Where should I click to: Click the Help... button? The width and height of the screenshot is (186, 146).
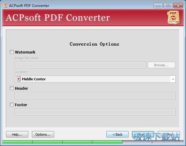17,134
